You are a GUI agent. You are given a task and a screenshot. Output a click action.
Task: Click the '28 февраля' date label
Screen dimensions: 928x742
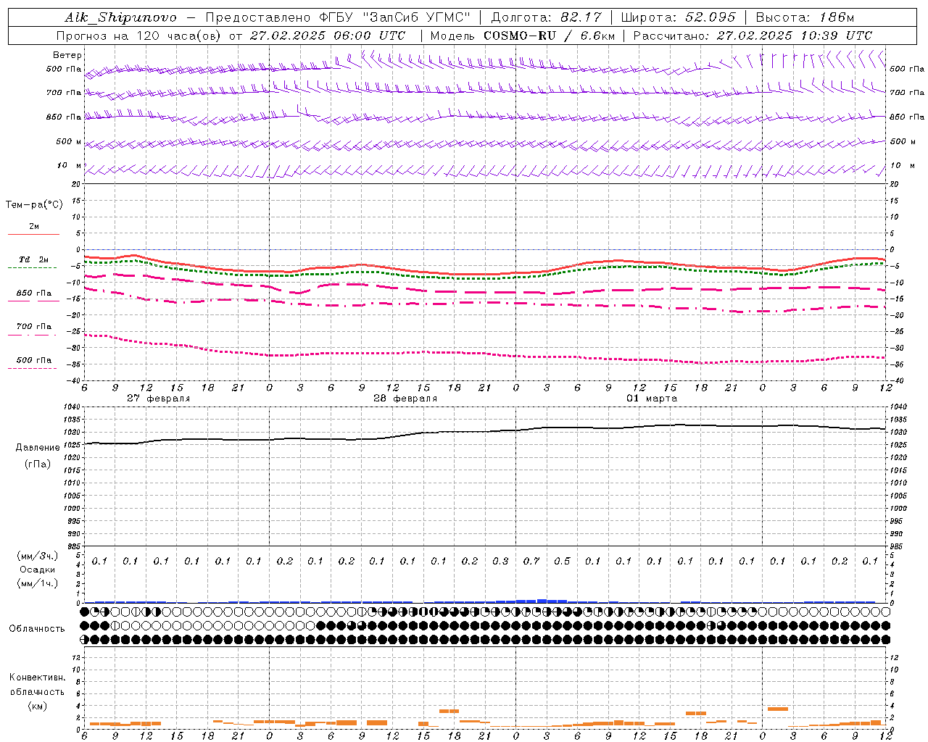pyautogui.click(x=405, y=399)
